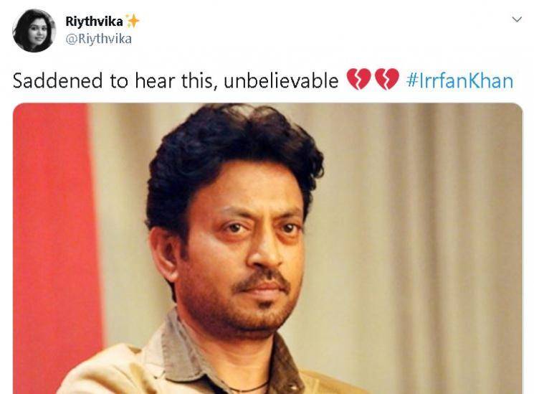Open Riythvika's profile picture avatar

(34, 31)
